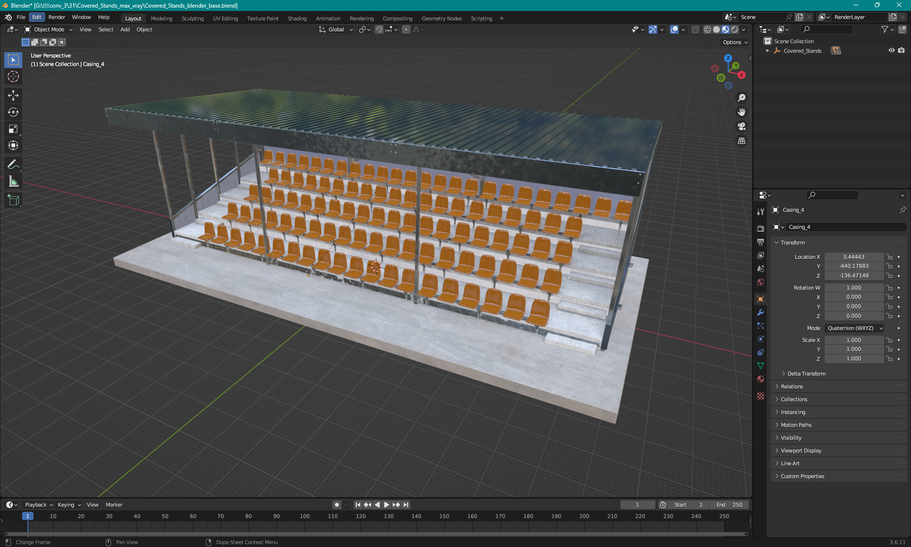Select the Scale tool

13,129
